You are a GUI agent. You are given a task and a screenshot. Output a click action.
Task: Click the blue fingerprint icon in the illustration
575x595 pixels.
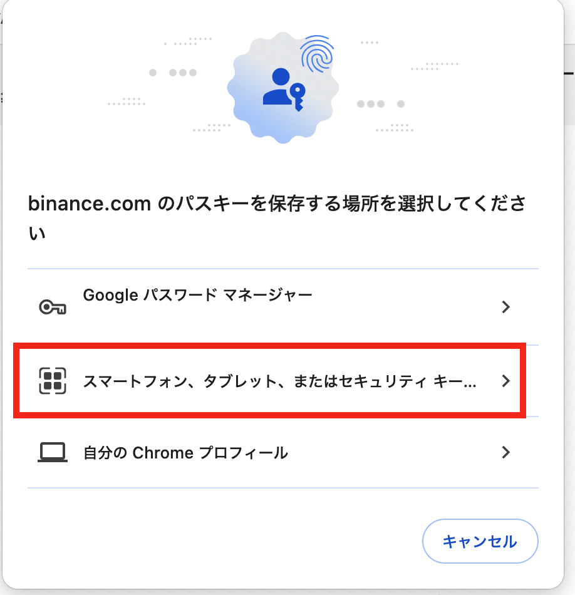pyautogui.click(x=317, y=54)
